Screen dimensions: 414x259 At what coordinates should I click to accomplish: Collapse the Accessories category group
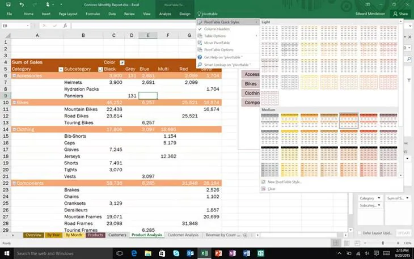click(x=14, y=76)
